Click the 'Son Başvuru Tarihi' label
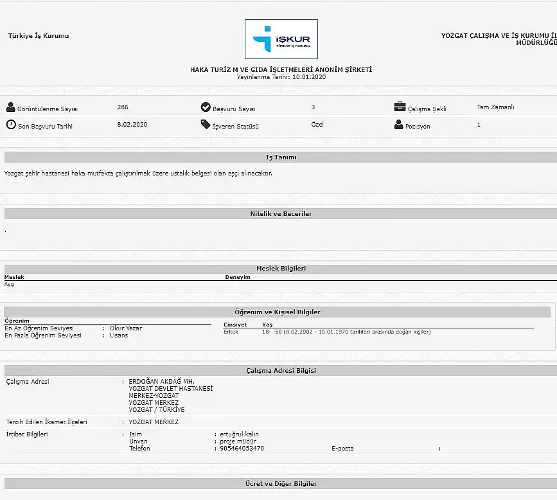The image size is (557, 500). click(45, 127)
